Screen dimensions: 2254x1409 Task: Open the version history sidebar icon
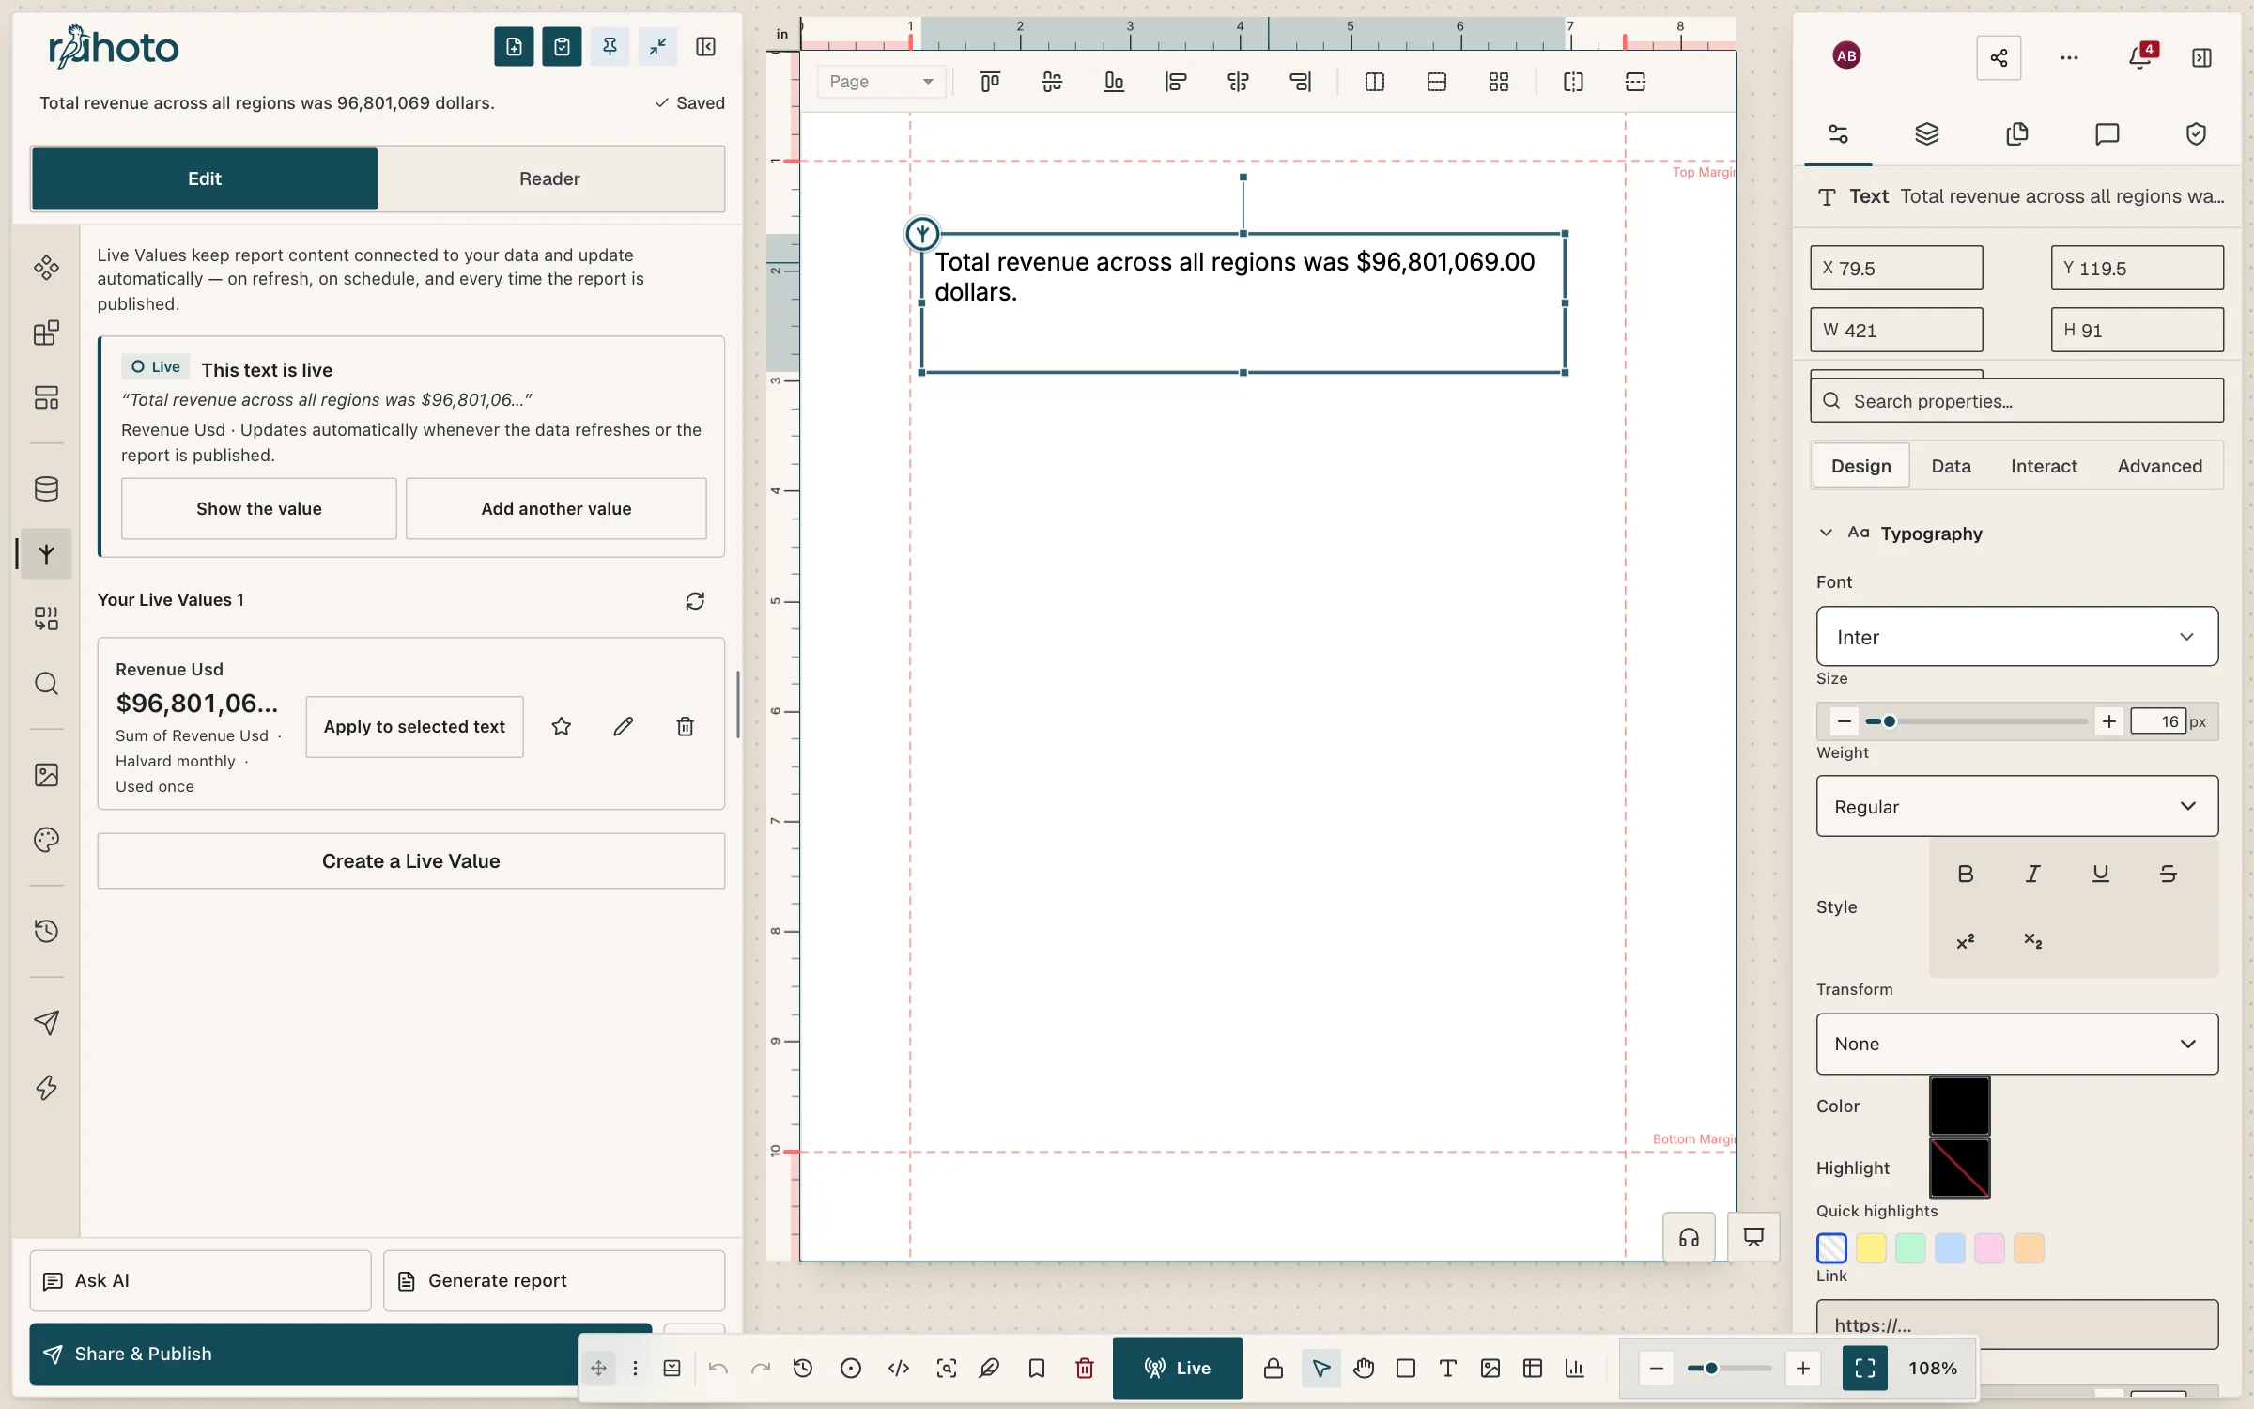[x=46, y=931]
